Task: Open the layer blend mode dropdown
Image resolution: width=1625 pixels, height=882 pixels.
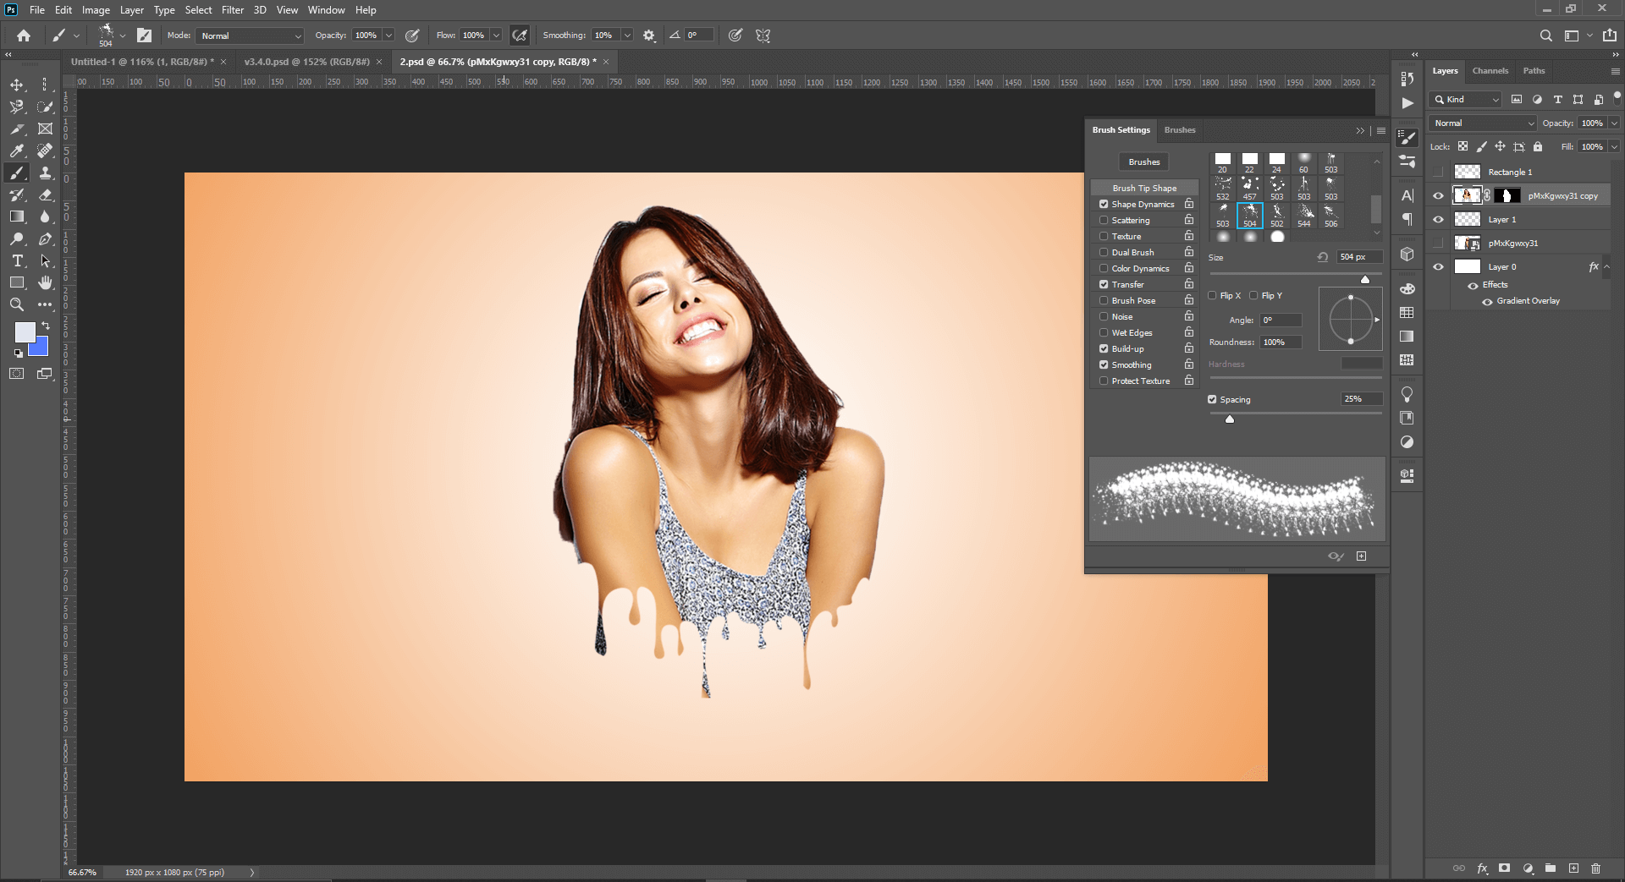Action: (1484, 123)
